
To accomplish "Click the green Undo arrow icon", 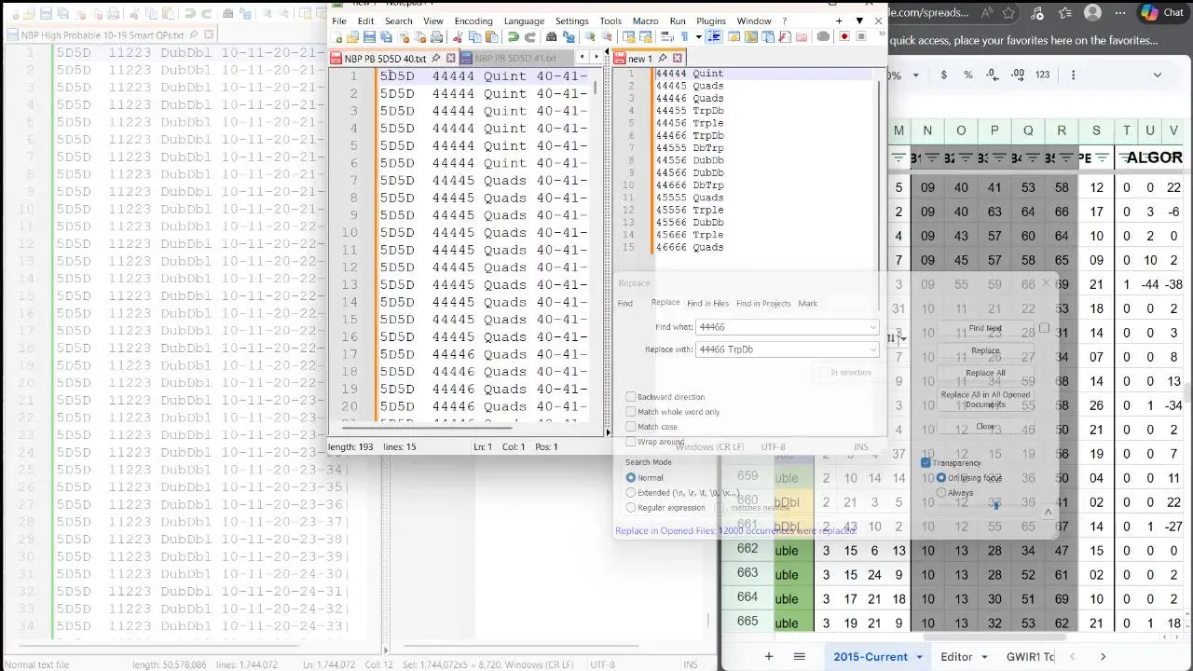I will (x=513, y=36).
